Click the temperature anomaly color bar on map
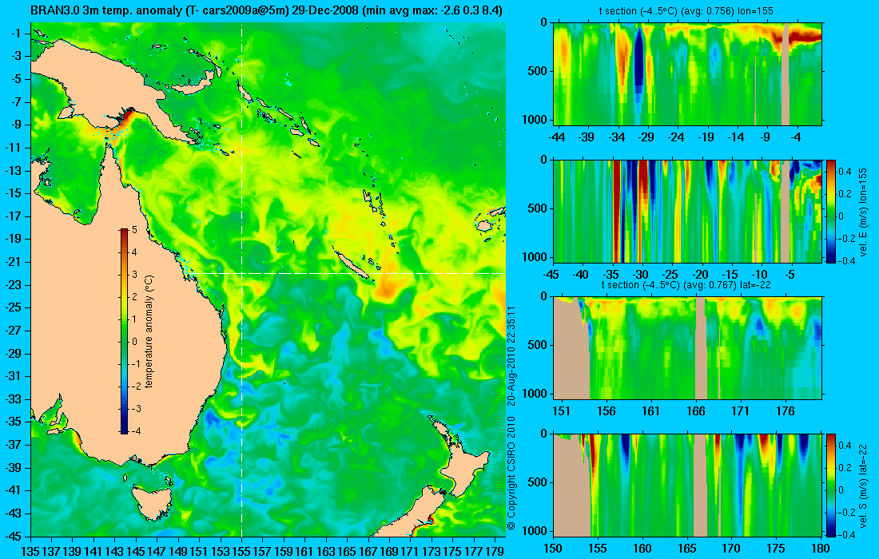Viewport: 879px width, 559px height. (x=124, y=331)
